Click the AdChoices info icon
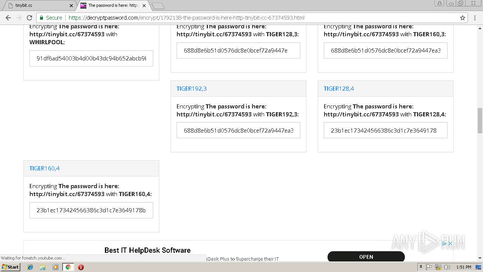The image size is (483, 272). pos(445,244)
